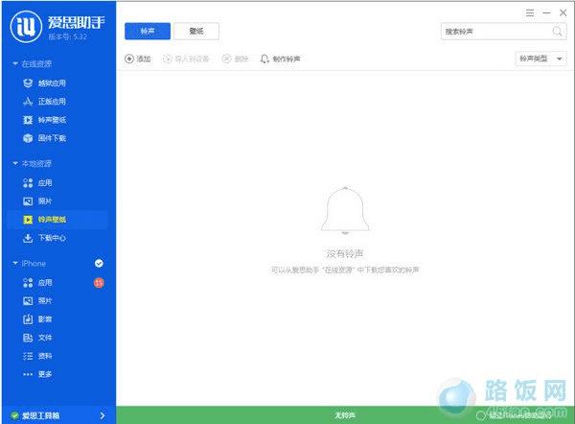Open 下载中心 download center

point(45,238)
